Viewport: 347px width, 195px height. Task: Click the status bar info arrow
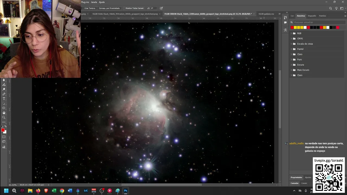click(x=48, y=185)
